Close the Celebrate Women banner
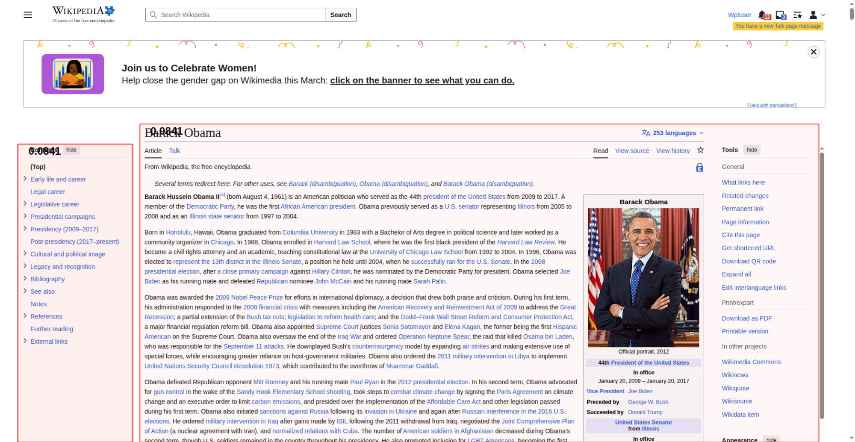 pyautogui.click(x=813, y=52)
